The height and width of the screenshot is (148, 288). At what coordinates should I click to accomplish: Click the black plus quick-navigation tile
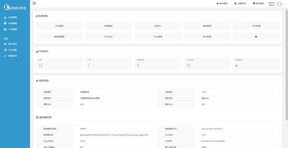[x=256, y=37]
